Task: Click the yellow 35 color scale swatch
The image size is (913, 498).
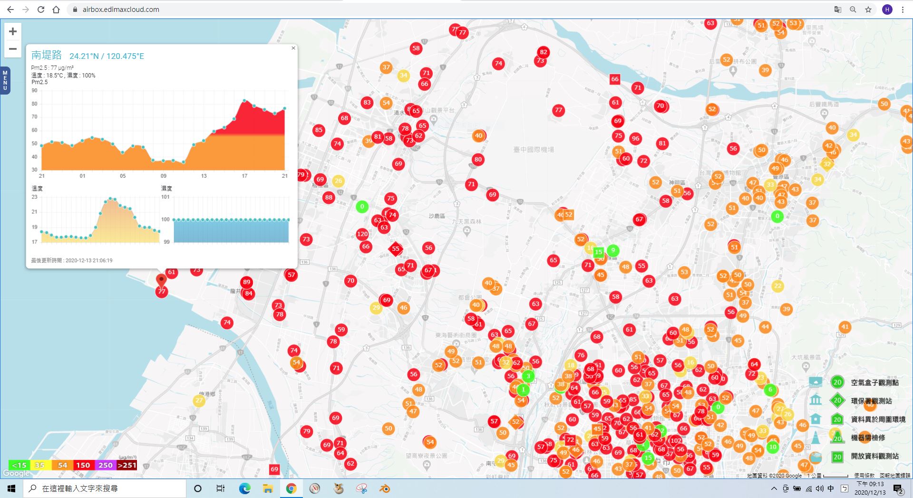Action: (40, 465)
